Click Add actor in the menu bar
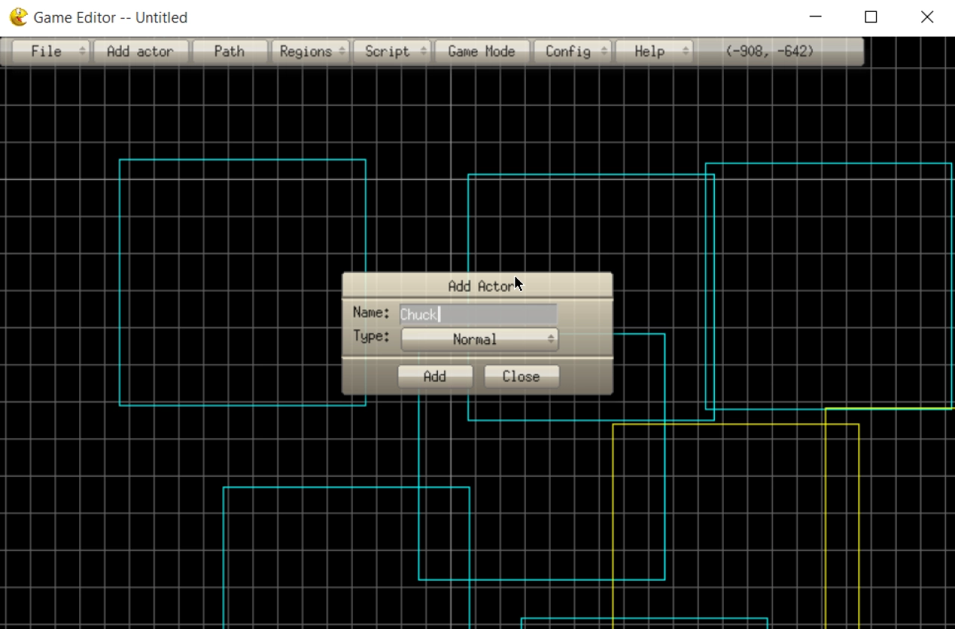Screen dimensions: 955x629 [140, 51]
